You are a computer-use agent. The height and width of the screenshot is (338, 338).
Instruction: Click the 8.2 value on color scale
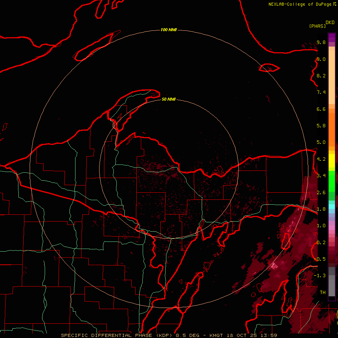[x=321, y=75]
